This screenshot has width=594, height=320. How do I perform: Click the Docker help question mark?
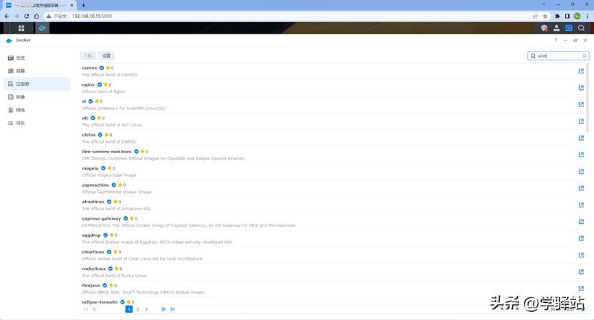point(556,41)
